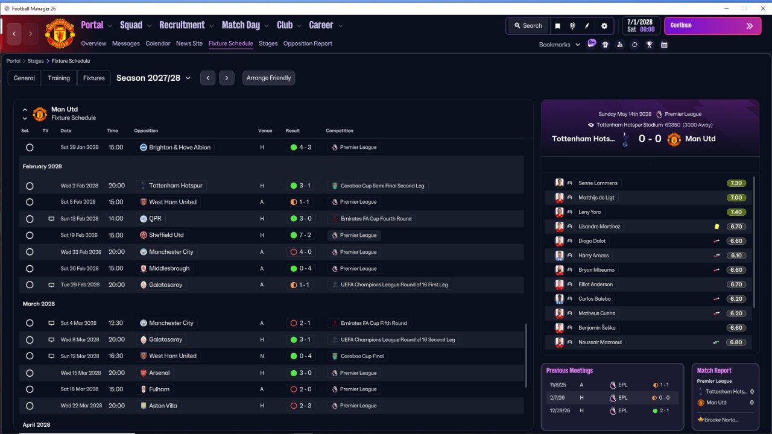
Task: Click the TV icon on the Carabao Cup Final row
Action: [51, 356]
